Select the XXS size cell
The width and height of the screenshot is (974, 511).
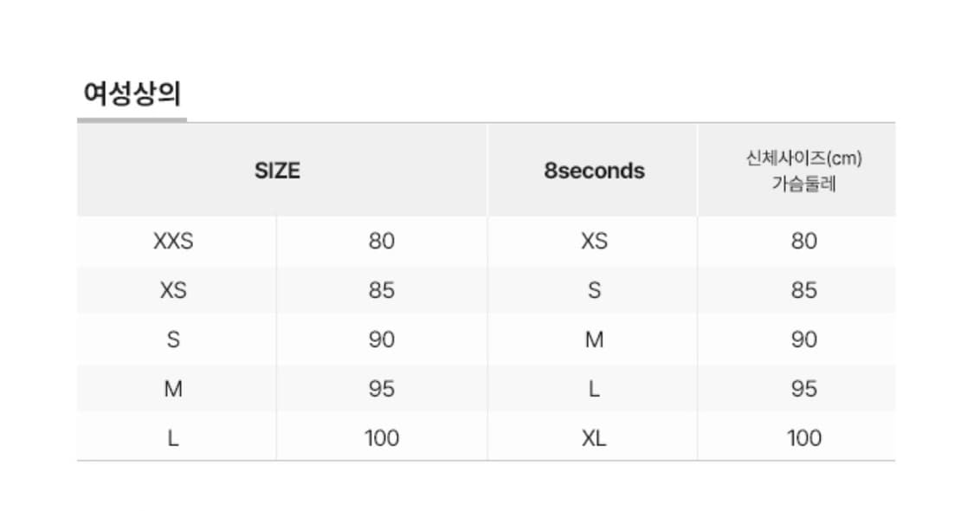173,241
